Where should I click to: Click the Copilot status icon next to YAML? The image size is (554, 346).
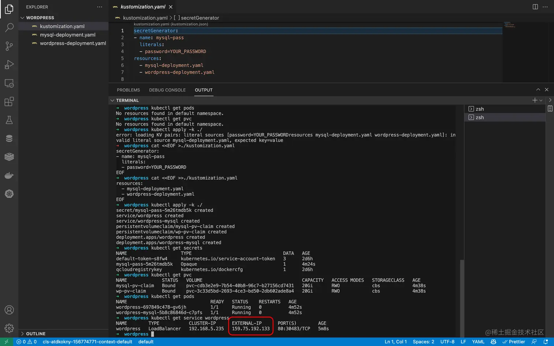click(494, 342)
